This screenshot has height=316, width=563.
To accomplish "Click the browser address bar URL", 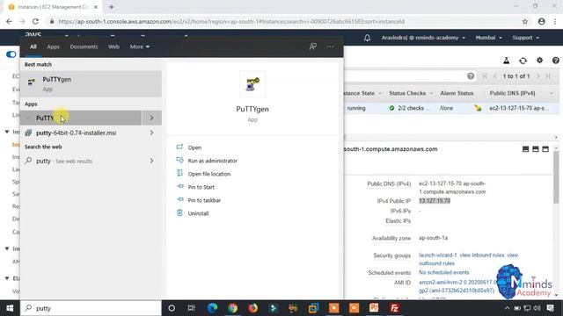I will [231, 21].
